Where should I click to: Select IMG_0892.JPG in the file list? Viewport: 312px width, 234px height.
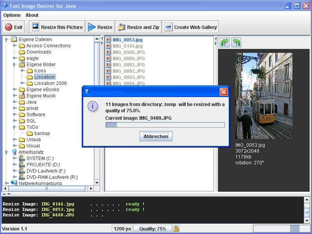coord(129,71)
